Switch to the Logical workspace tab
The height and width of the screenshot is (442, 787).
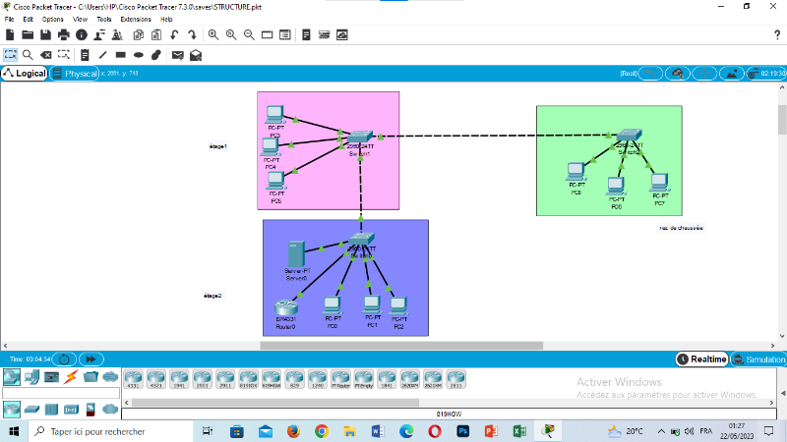click(25, 73)
